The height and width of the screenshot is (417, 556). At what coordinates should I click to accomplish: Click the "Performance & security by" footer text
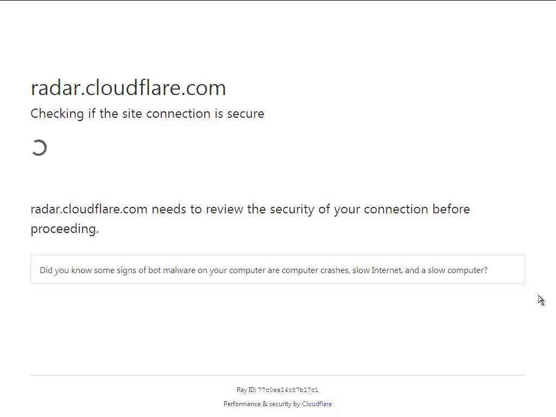[262, 404]
